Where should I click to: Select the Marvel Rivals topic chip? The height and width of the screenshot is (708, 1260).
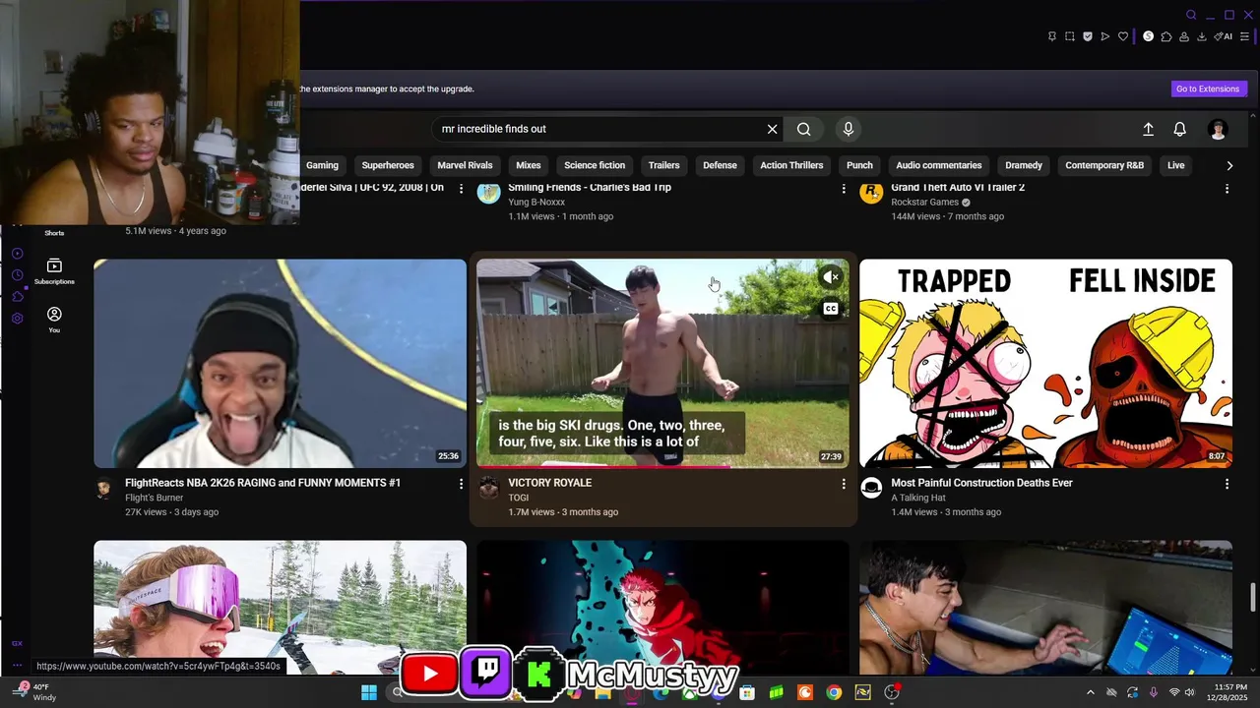point(465,165)
